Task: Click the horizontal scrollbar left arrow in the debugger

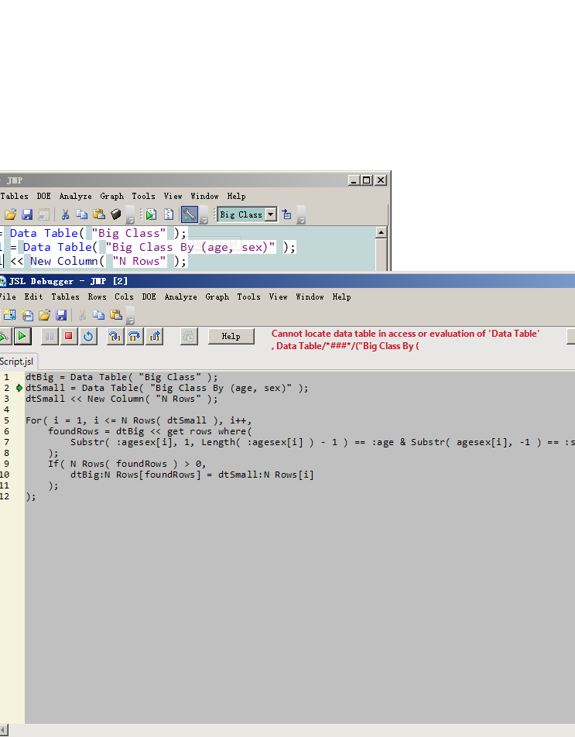Action: 4,731
